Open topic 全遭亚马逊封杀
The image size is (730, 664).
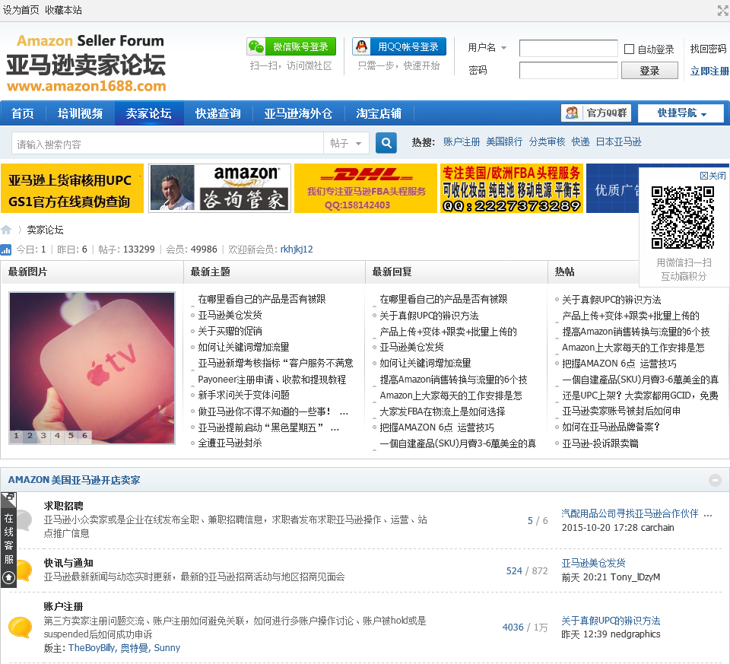coord(230,443)
